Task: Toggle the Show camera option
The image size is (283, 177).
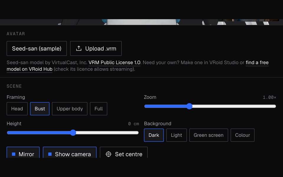Action: click(x=70, y=153)
